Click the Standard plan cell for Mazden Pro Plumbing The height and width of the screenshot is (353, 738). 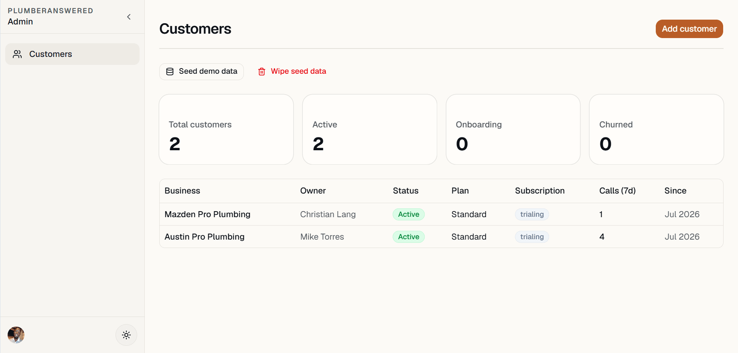469,214
